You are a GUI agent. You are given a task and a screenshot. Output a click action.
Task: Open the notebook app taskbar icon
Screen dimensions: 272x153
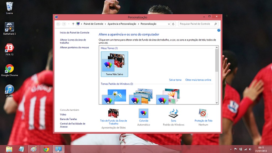pos(21,149)
